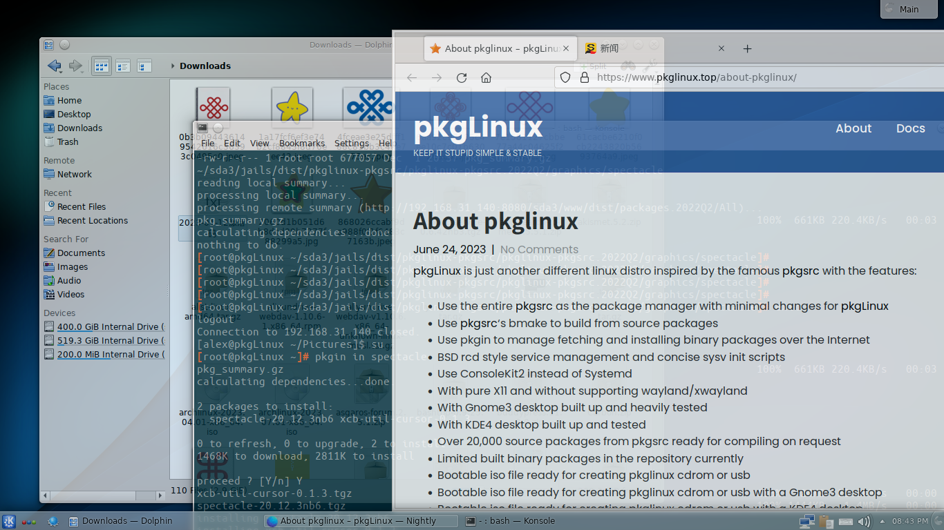Open the KDE application launcher

point(9,521)
